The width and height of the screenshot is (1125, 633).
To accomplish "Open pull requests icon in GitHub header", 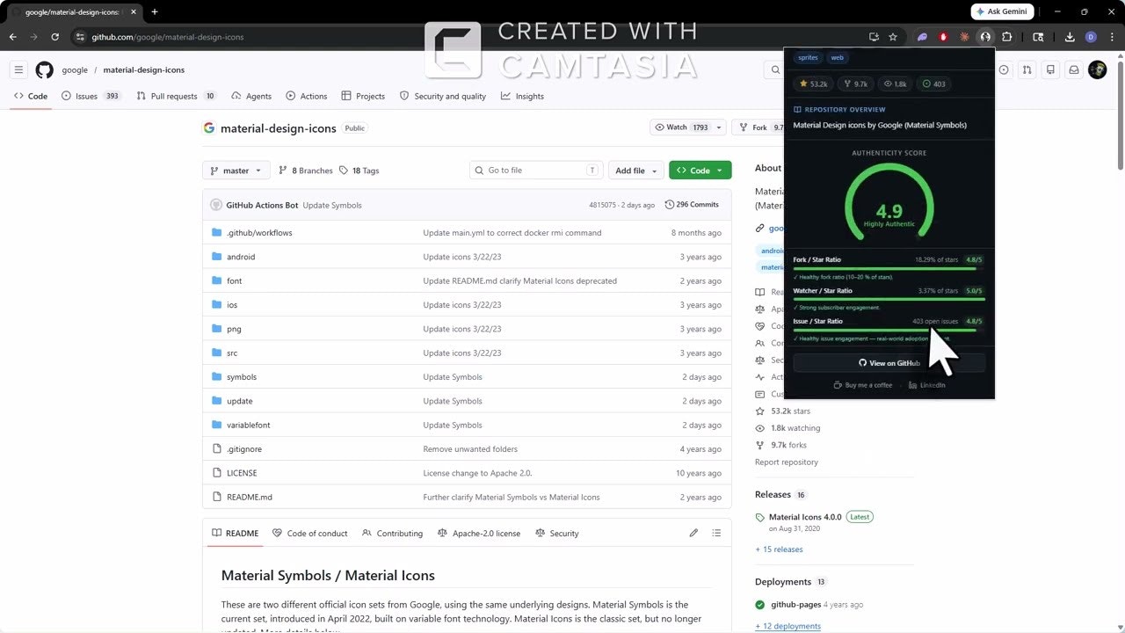I will pyautogui.click(x=1027, y=69).
